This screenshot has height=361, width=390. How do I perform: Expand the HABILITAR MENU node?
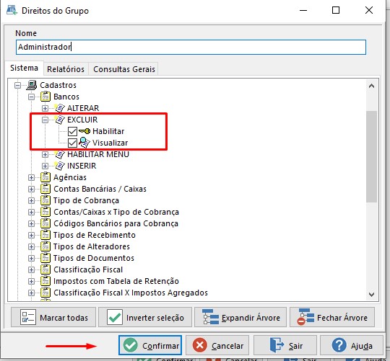(45, 154)
